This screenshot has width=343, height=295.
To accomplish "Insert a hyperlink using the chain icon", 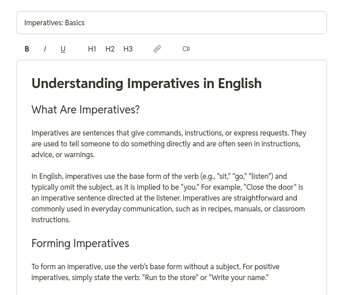I will click(x=157, y=49).
